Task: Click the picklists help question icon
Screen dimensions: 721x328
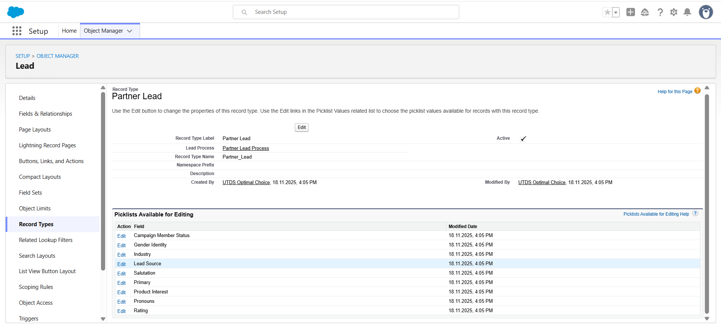Action: (695, 213)
